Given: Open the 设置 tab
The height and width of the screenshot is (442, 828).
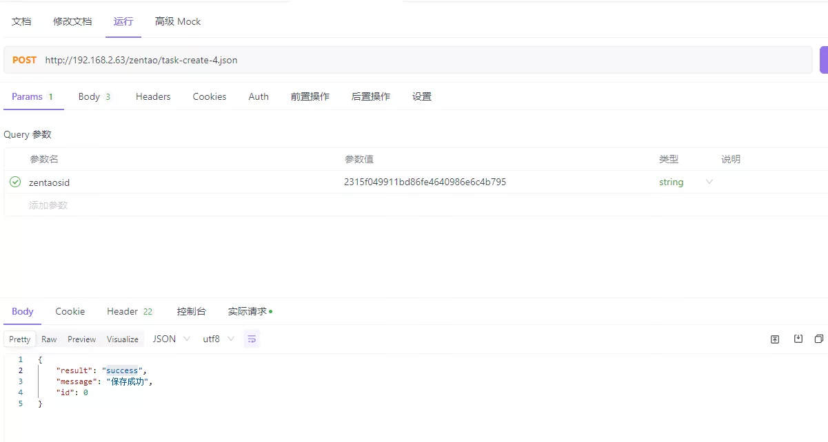Looking at the screenshot, I should click(422, 96).
